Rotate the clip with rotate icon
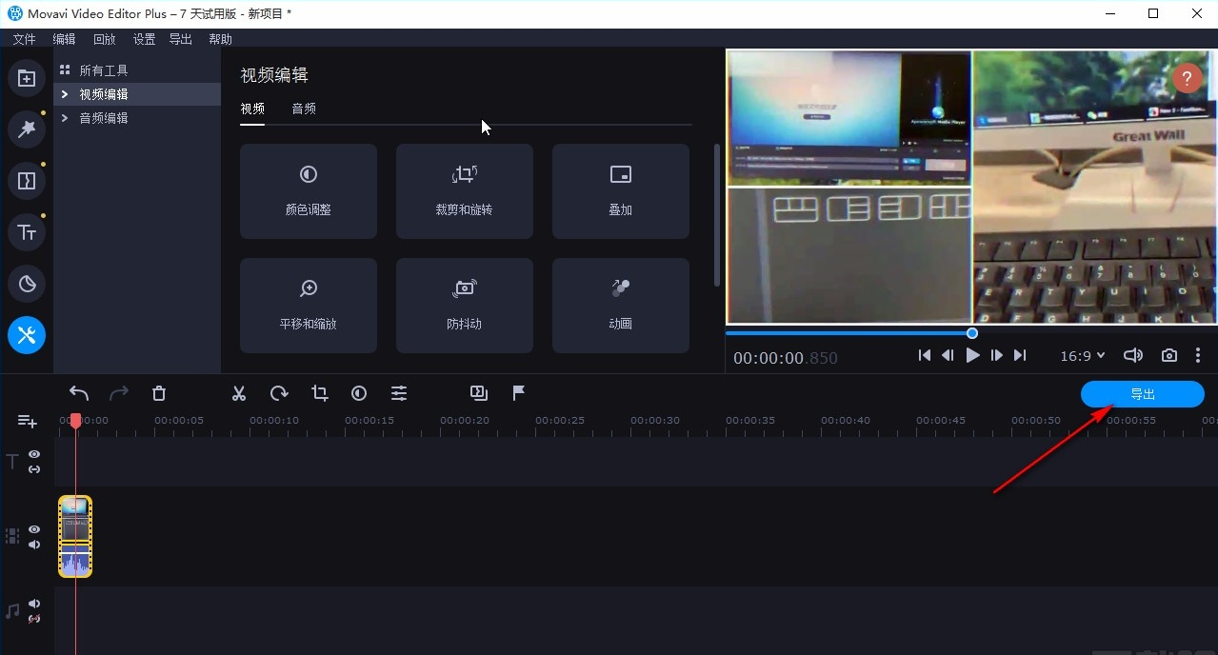 (x=279, y=393)
